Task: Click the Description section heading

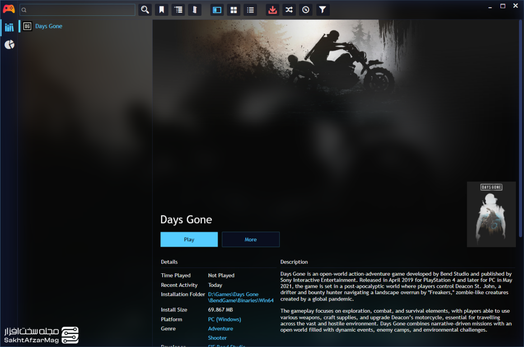Action: click(294, 262)
